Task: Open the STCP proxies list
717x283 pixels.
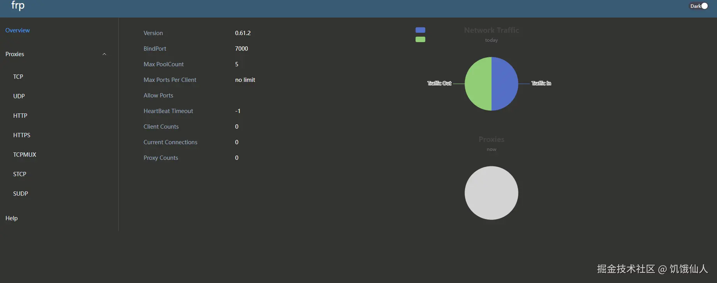Action: [x=19, y=174]
